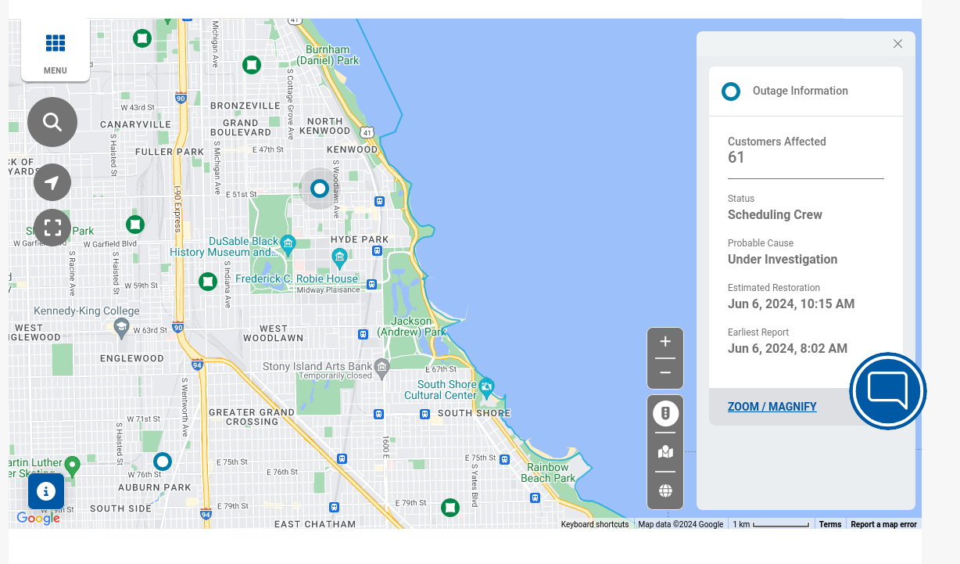Image resolution: width=960 pixels, height=564 pixels.
Task: Click green square marker near W 59th St
Action: (207, 282)
